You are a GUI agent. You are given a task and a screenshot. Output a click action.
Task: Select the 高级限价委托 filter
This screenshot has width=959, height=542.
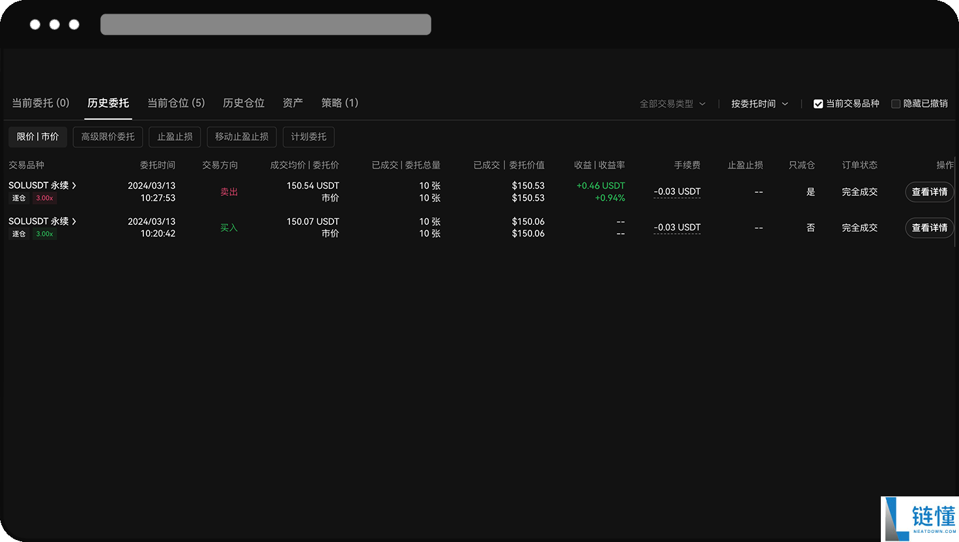[107, 137]
